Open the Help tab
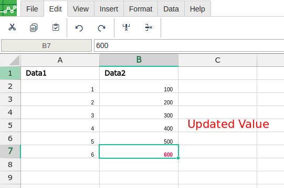This screenshot has width=284, height=188. pyautogui.click(x=197, y=9)
